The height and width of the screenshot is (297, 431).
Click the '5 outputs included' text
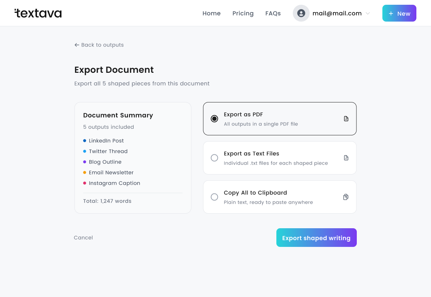pos(109,127)
